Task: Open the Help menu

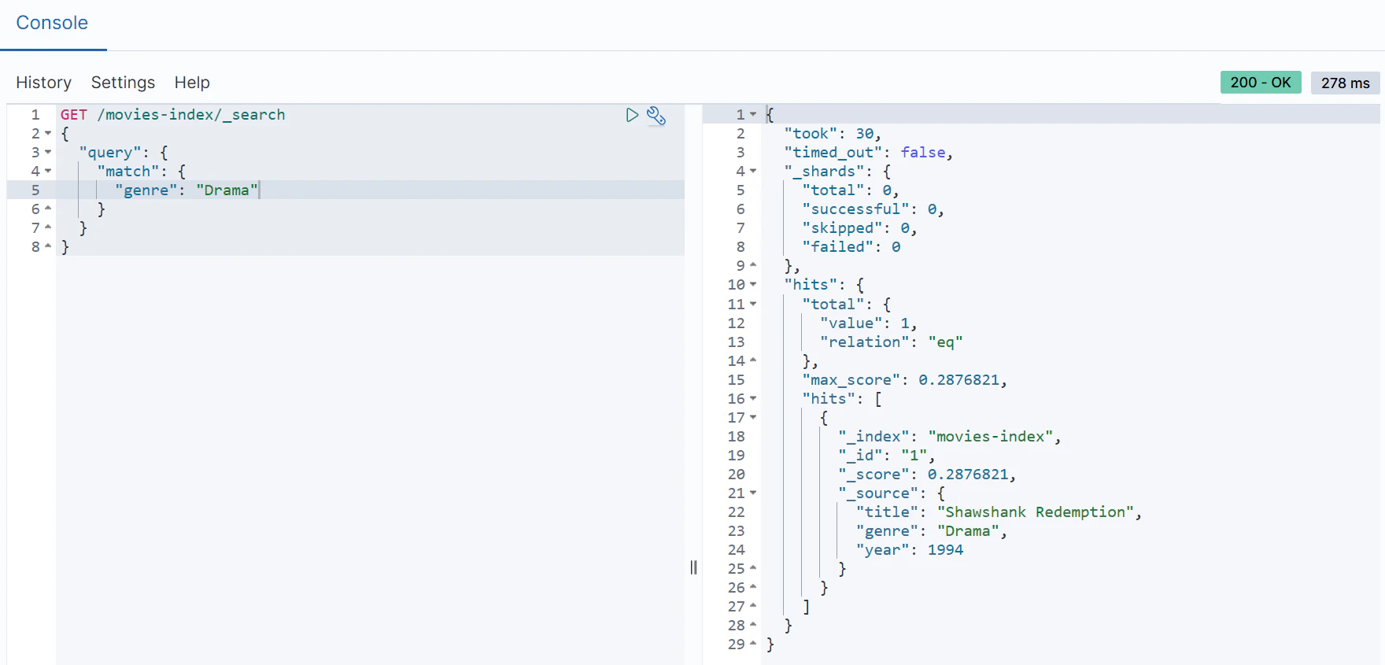Action: point(192,83)
